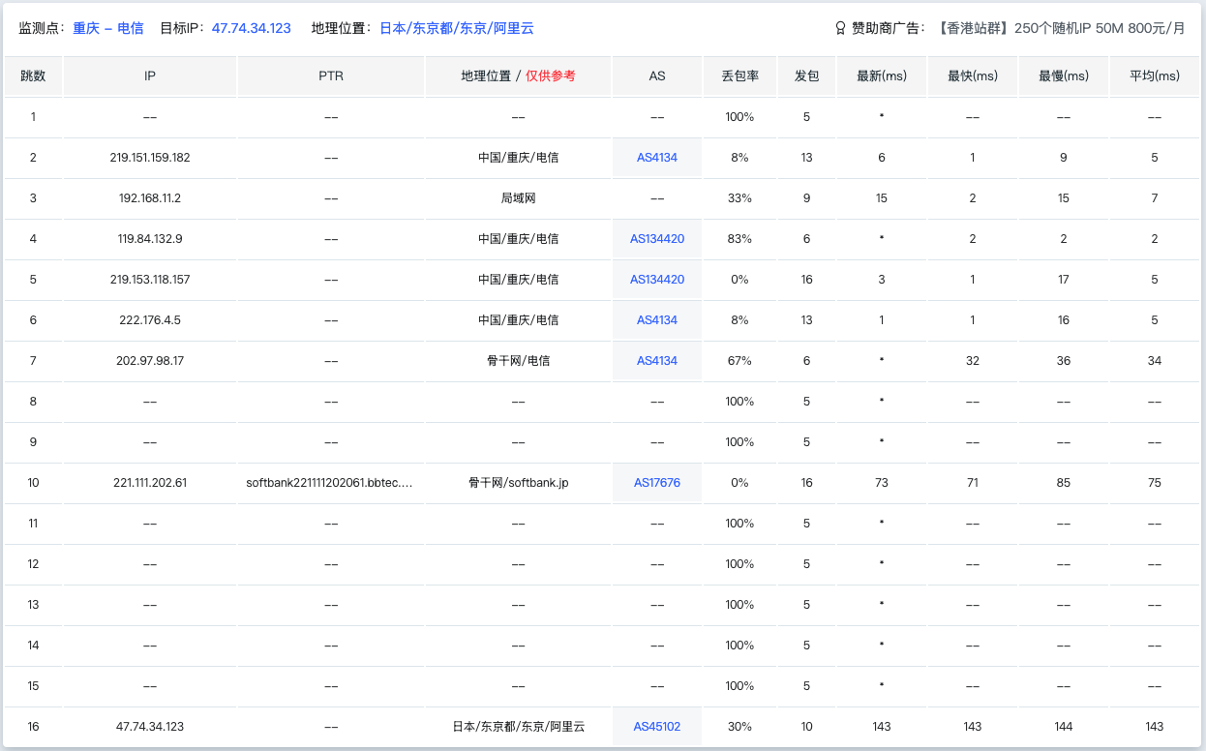
Task: Click the 骨干网/电信 location cell
Action: pos(518,361)
